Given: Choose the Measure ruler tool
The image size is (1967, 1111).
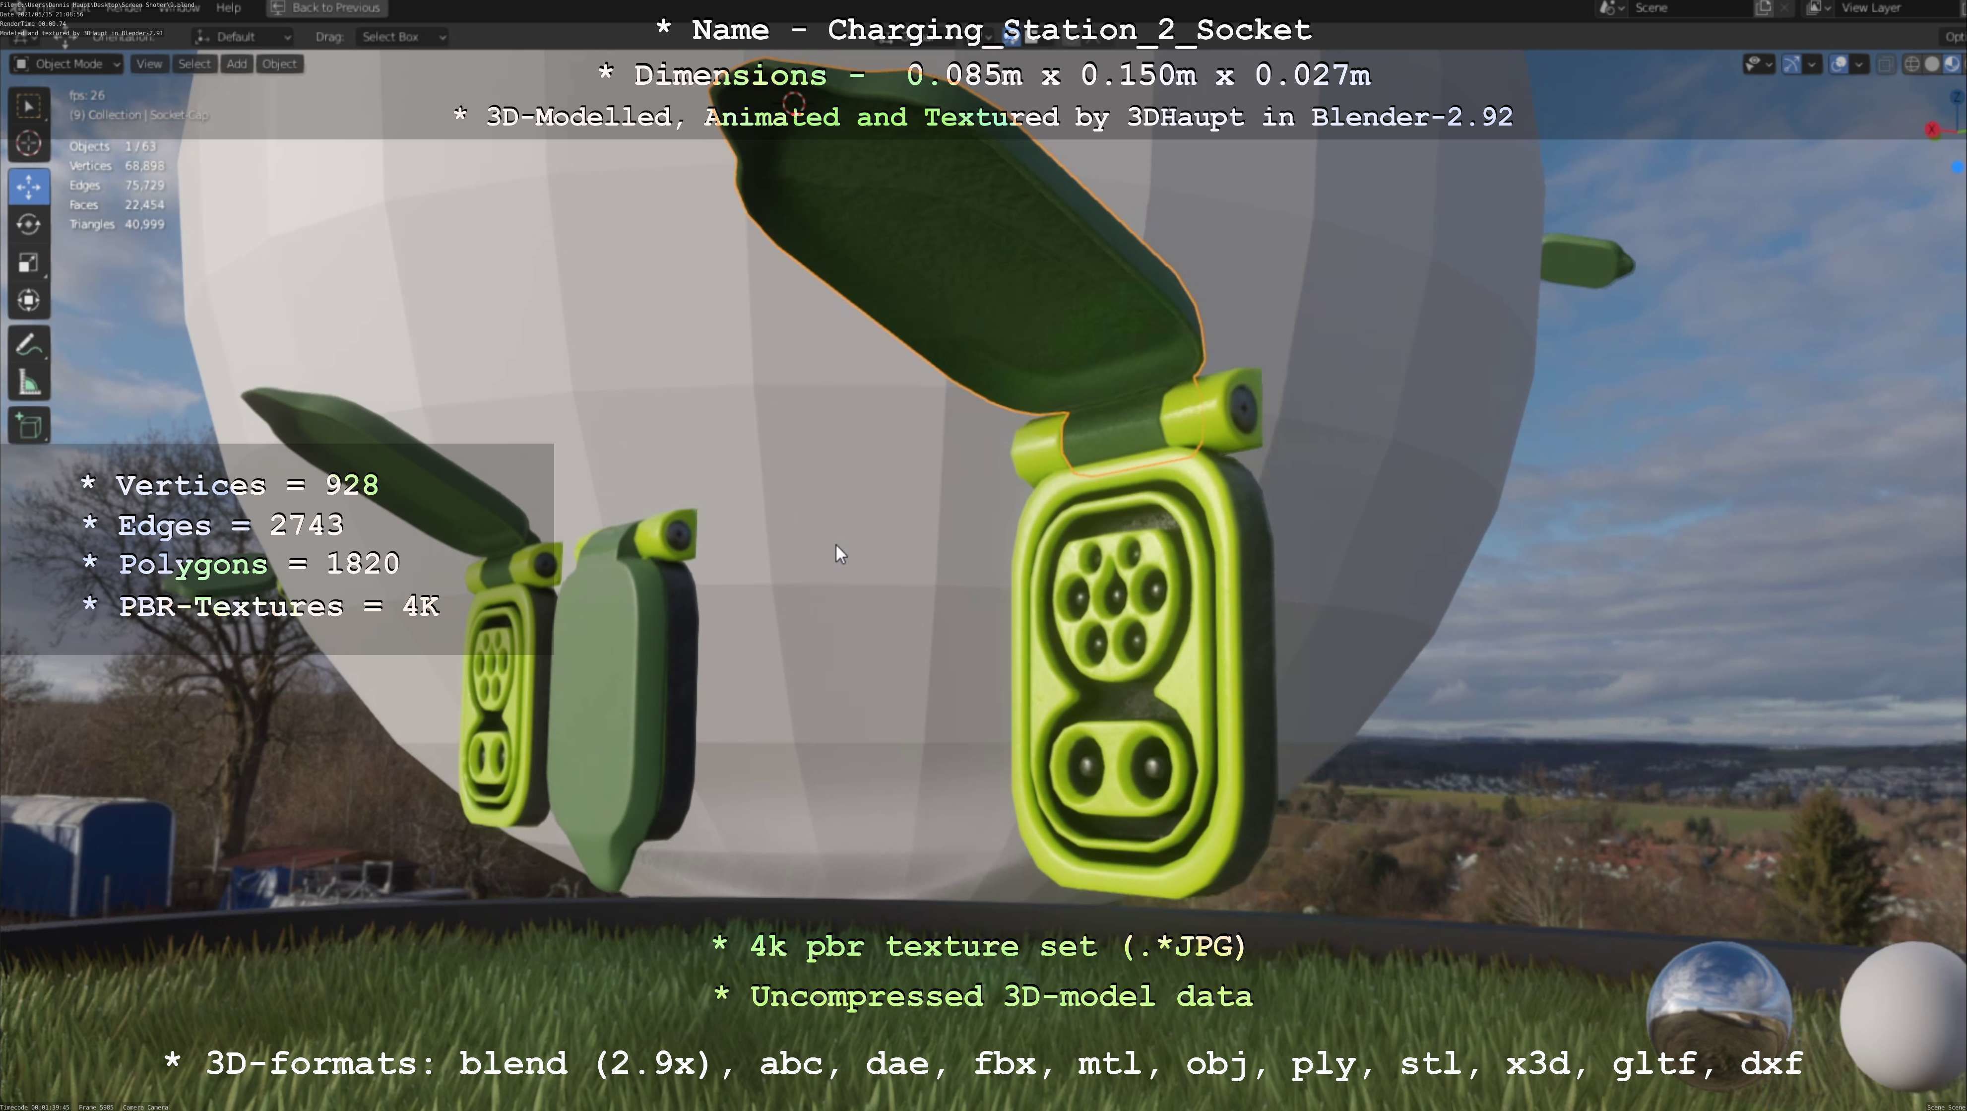Looking at the screenshot, I should 29,383.
